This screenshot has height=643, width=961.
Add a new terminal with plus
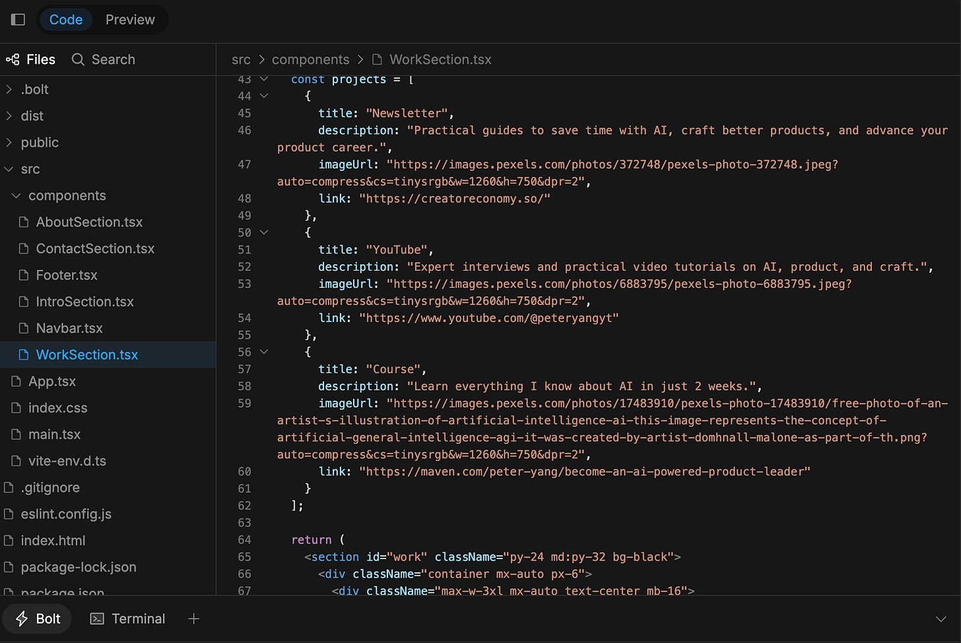193,619
